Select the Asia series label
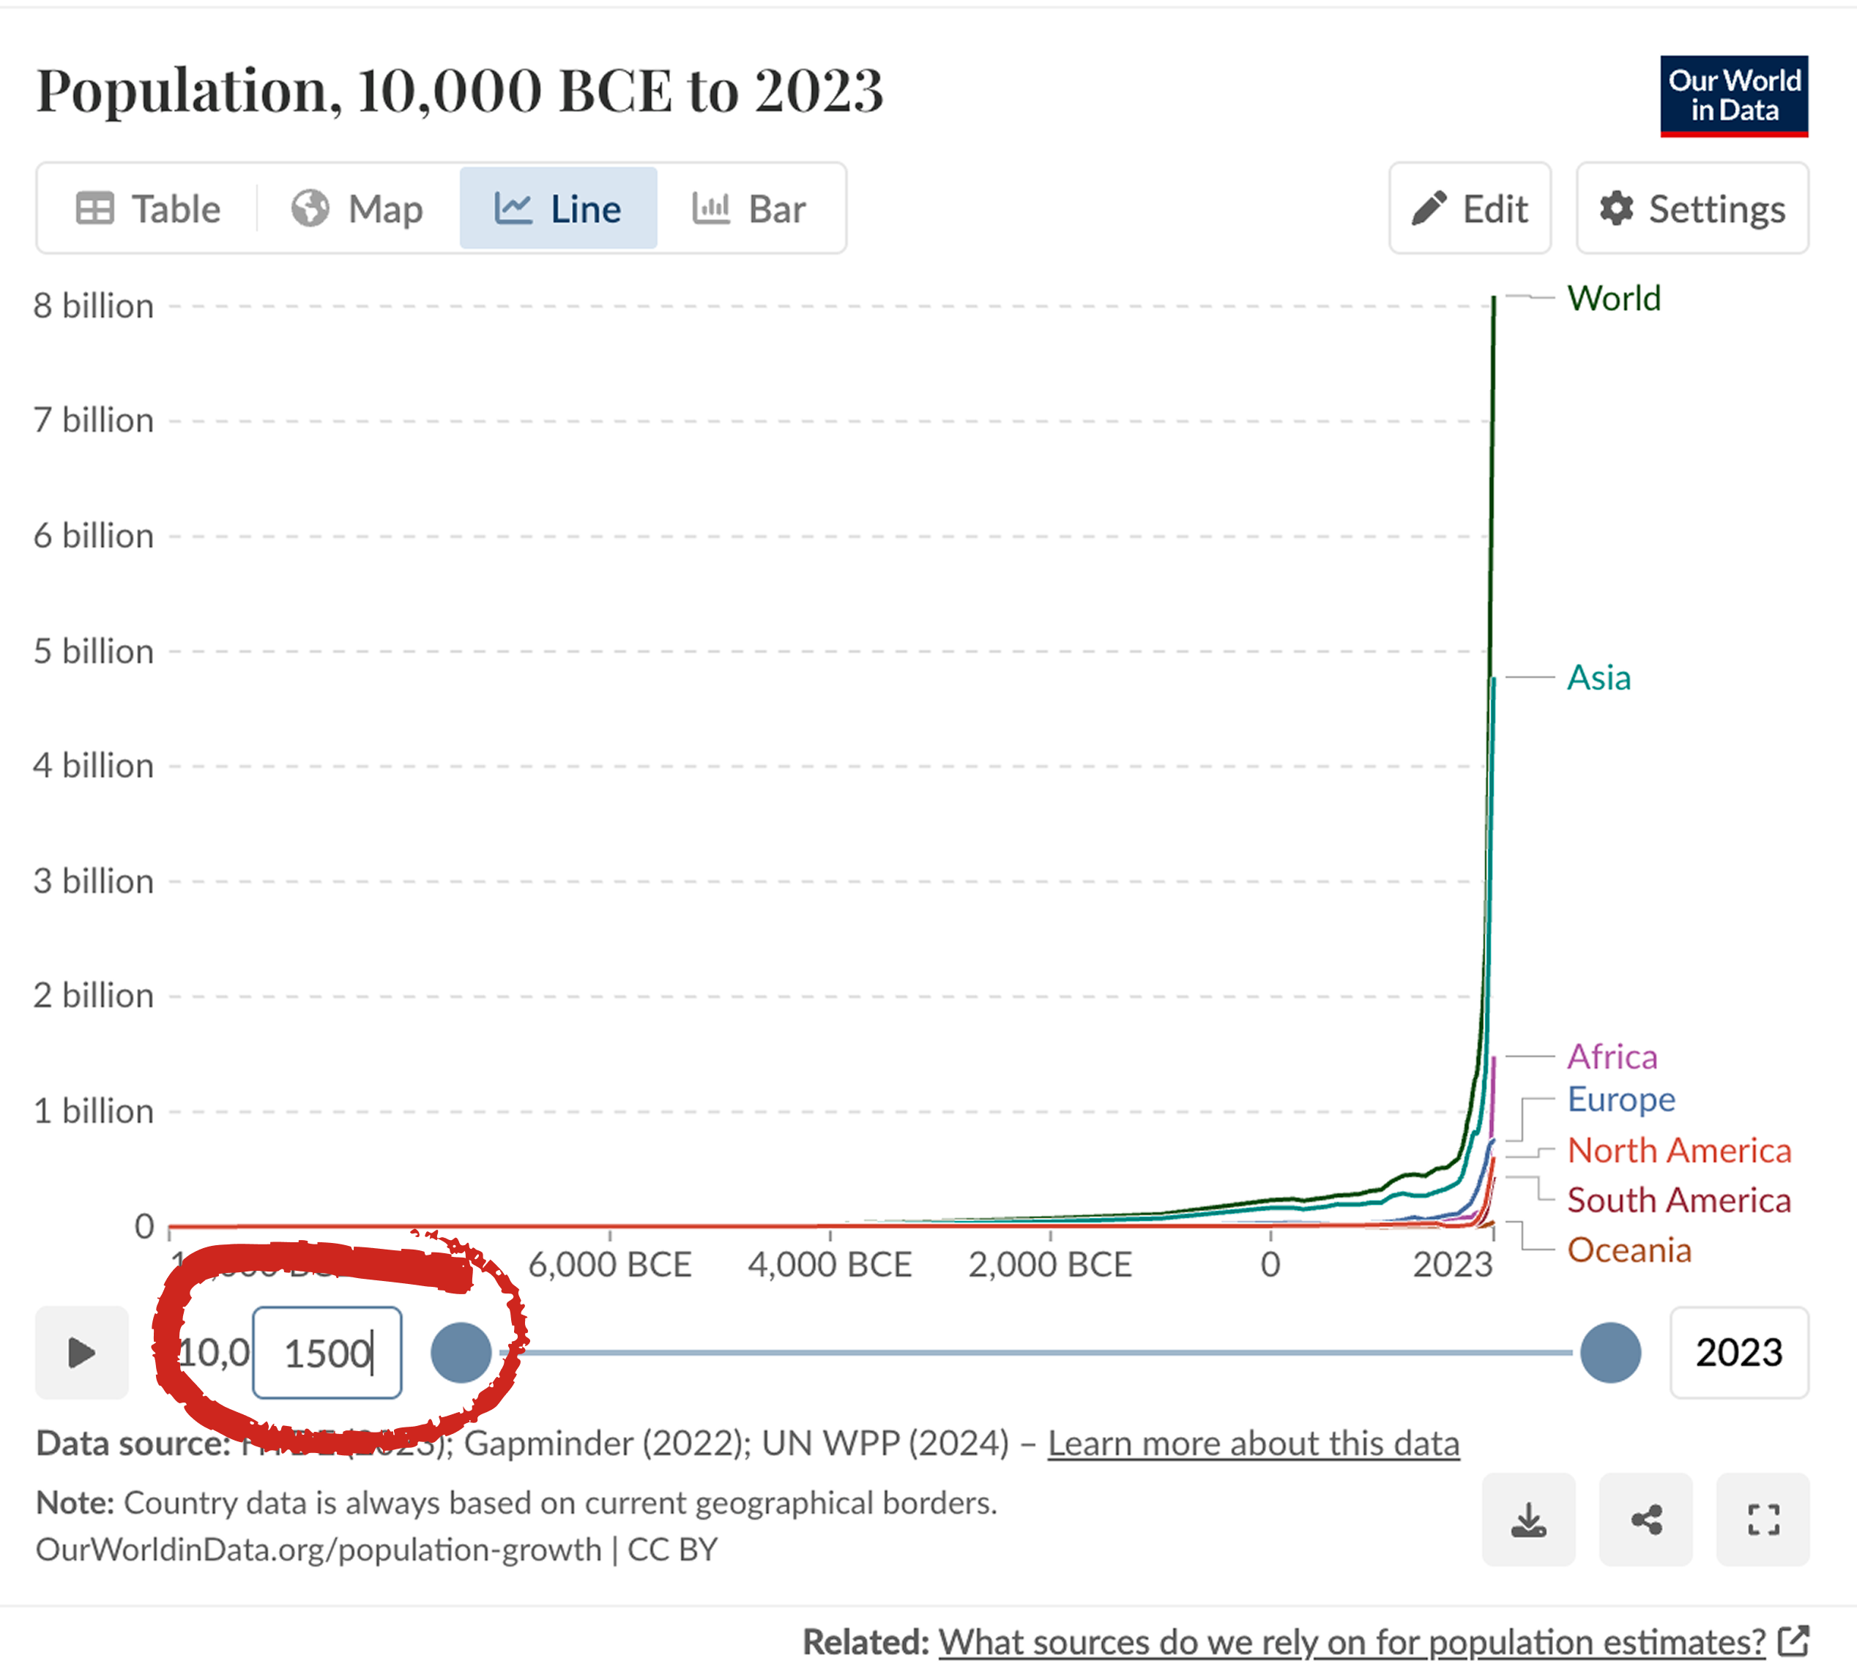This screenshot has height=1669, width=1857. coord(1597,678)
